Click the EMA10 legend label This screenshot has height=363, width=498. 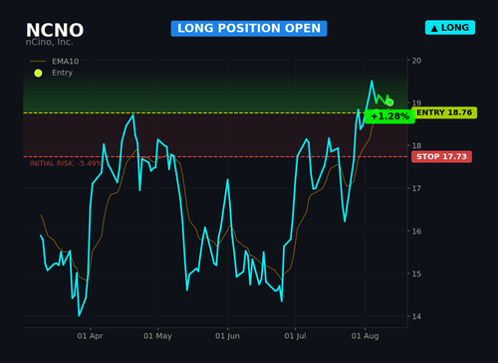tap(66, 62)
